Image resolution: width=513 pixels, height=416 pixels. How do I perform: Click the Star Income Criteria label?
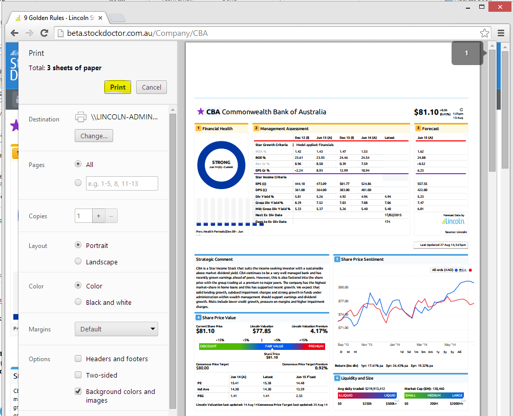point(270,177)
